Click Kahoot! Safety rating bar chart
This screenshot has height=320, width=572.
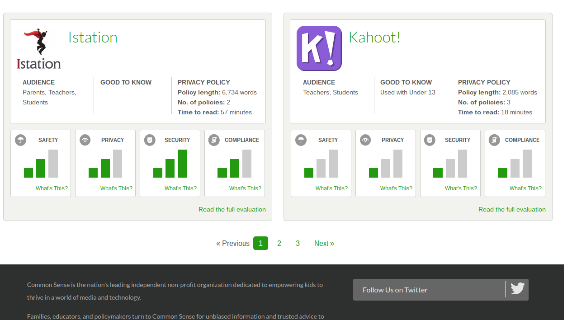321,164
